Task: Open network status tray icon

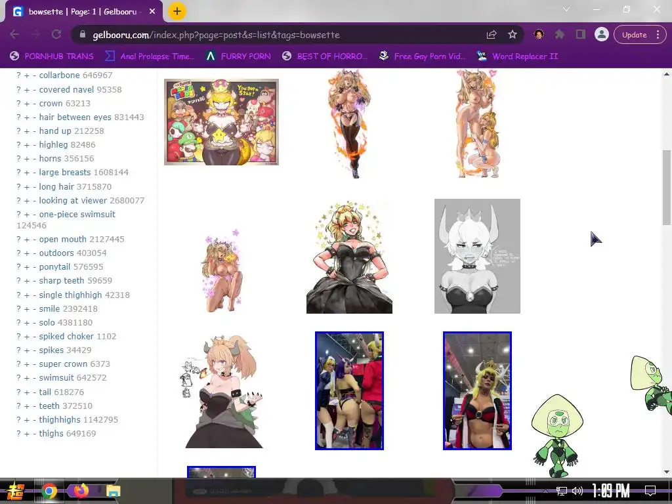Action: point(561,491)
